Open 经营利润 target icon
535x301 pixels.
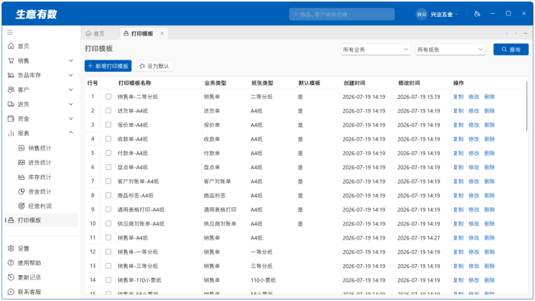[21, 206]
